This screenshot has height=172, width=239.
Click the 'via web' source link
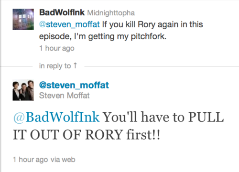63,160
